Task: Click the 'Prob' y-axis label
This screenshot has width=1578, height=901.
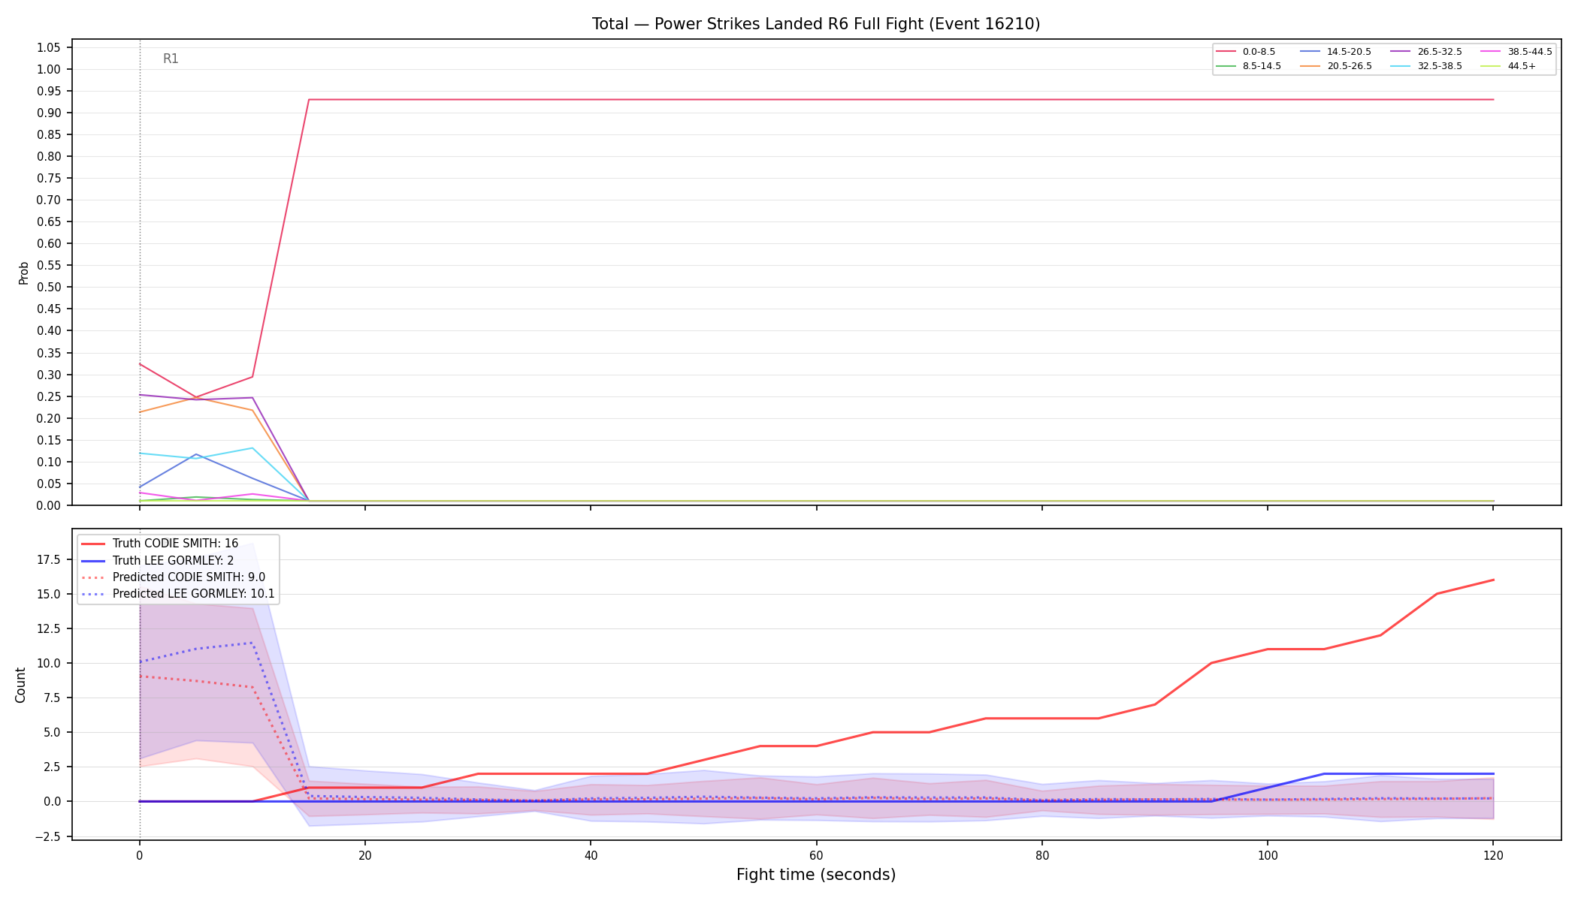Action: tap(24, 273)
